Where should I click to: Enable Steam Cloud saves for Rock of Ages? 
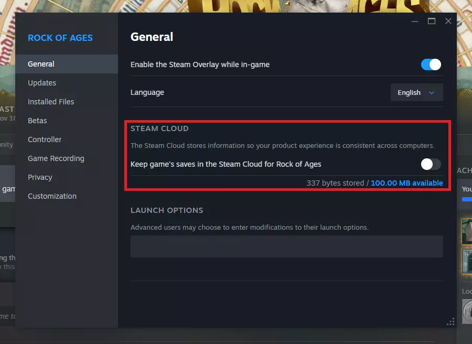click(431, 164)
